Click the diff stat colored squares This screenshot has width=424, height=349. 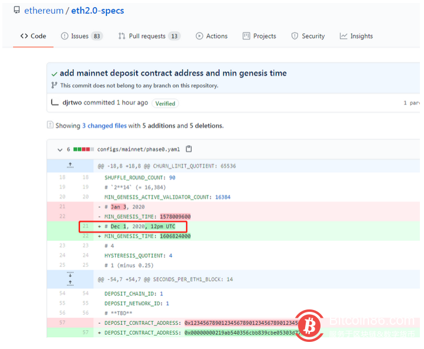(83, 149)
